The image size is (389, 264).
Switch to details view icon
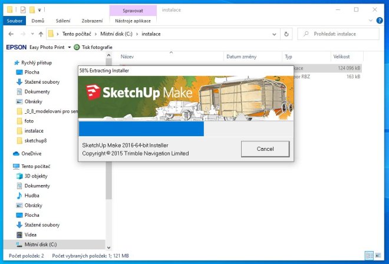pos(369,255)
